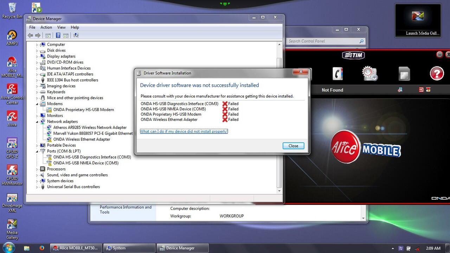
Task: Expand the Computer node
Action: coord(37,45)
